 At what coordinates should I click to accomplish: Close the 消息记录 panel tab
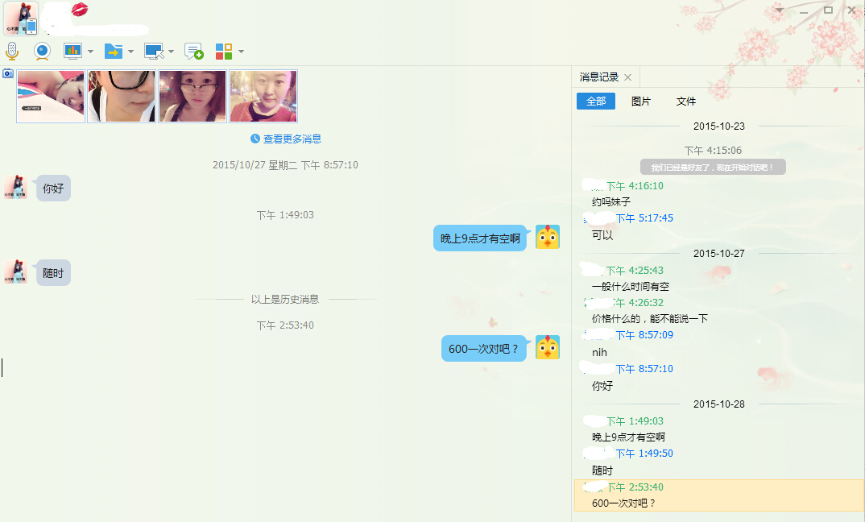pos(628,77)
